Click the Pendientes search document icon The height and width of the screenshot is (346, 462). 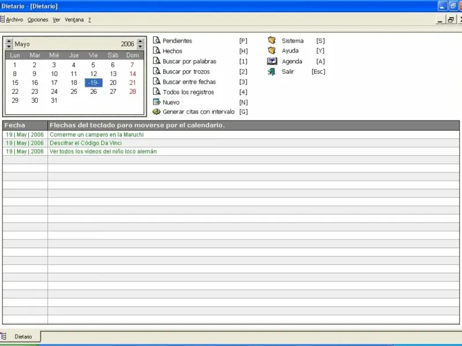coord(157,40)
